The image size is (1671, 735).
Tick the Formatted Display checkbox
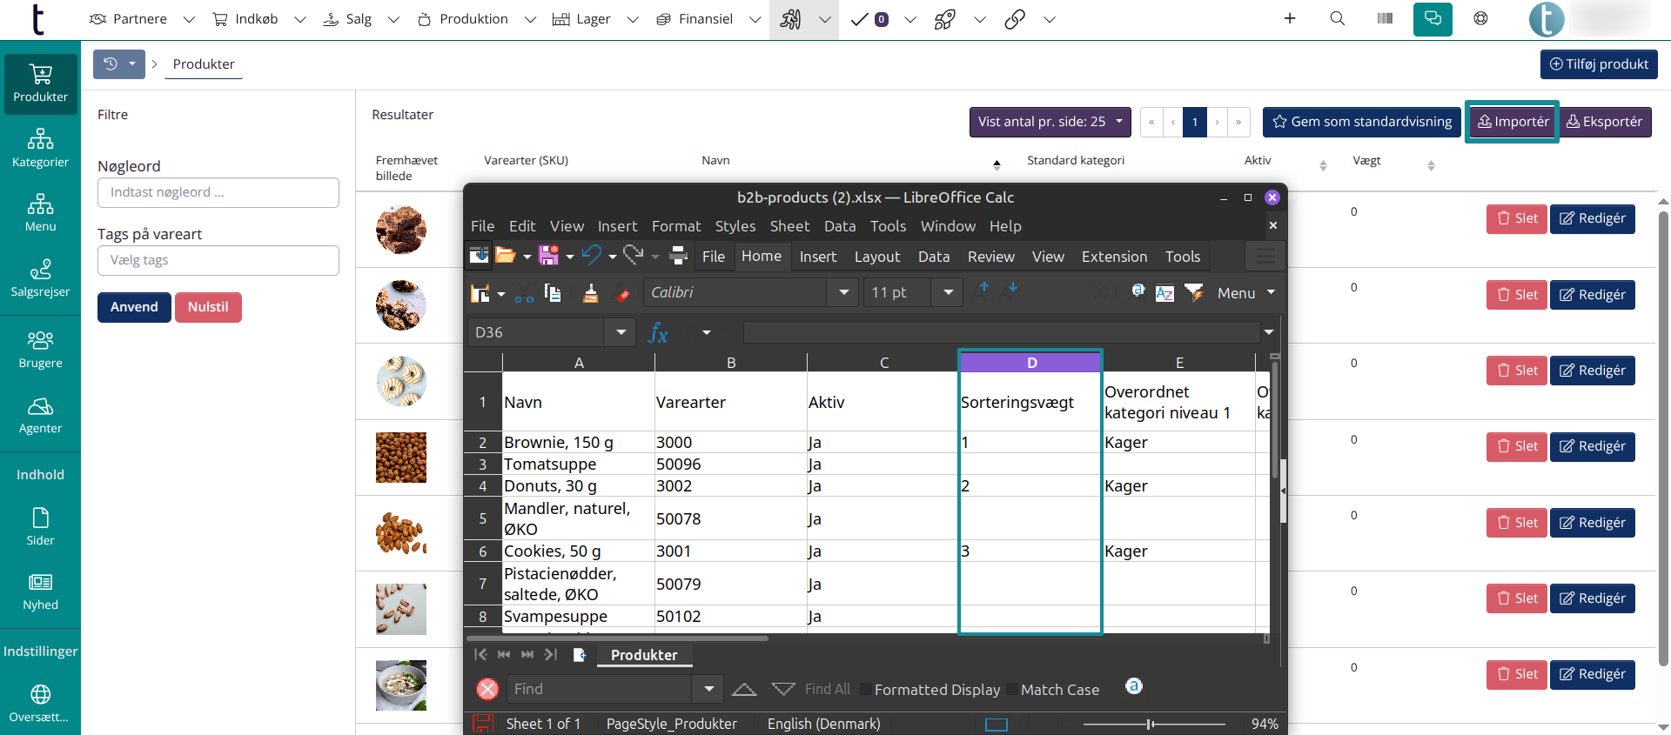tap(866, 690)
